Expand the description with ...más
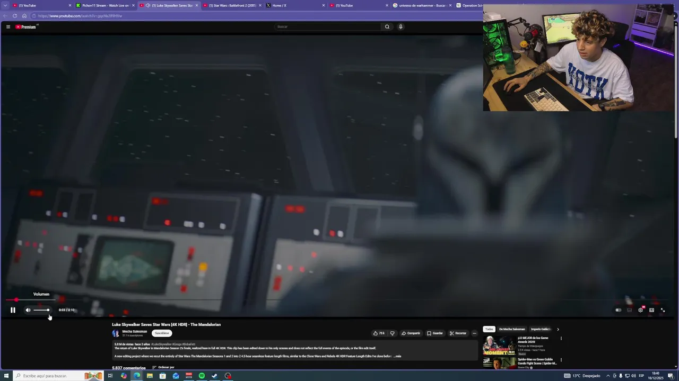Screen dimensions: 679x381 [397, 356]
